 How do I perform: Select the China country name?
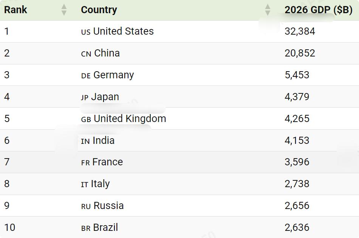[107, 53]
